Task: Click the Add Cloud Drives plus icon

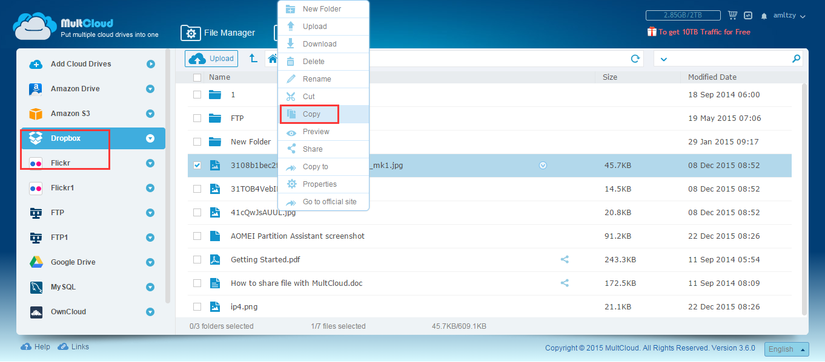Action: click(36, 64)
